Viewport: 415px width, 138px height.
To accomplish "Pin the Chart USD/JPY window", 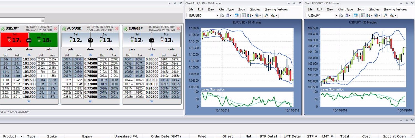I will point(407,3).
